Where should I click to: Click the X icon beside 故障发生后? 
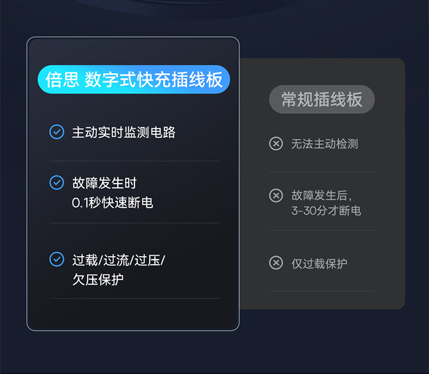point(276,196)
